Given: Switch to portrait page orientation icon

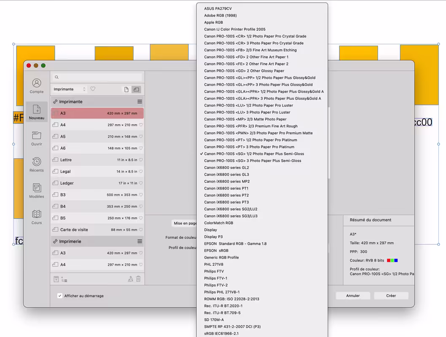Looking at the screenshot, I should click(126, 89).
